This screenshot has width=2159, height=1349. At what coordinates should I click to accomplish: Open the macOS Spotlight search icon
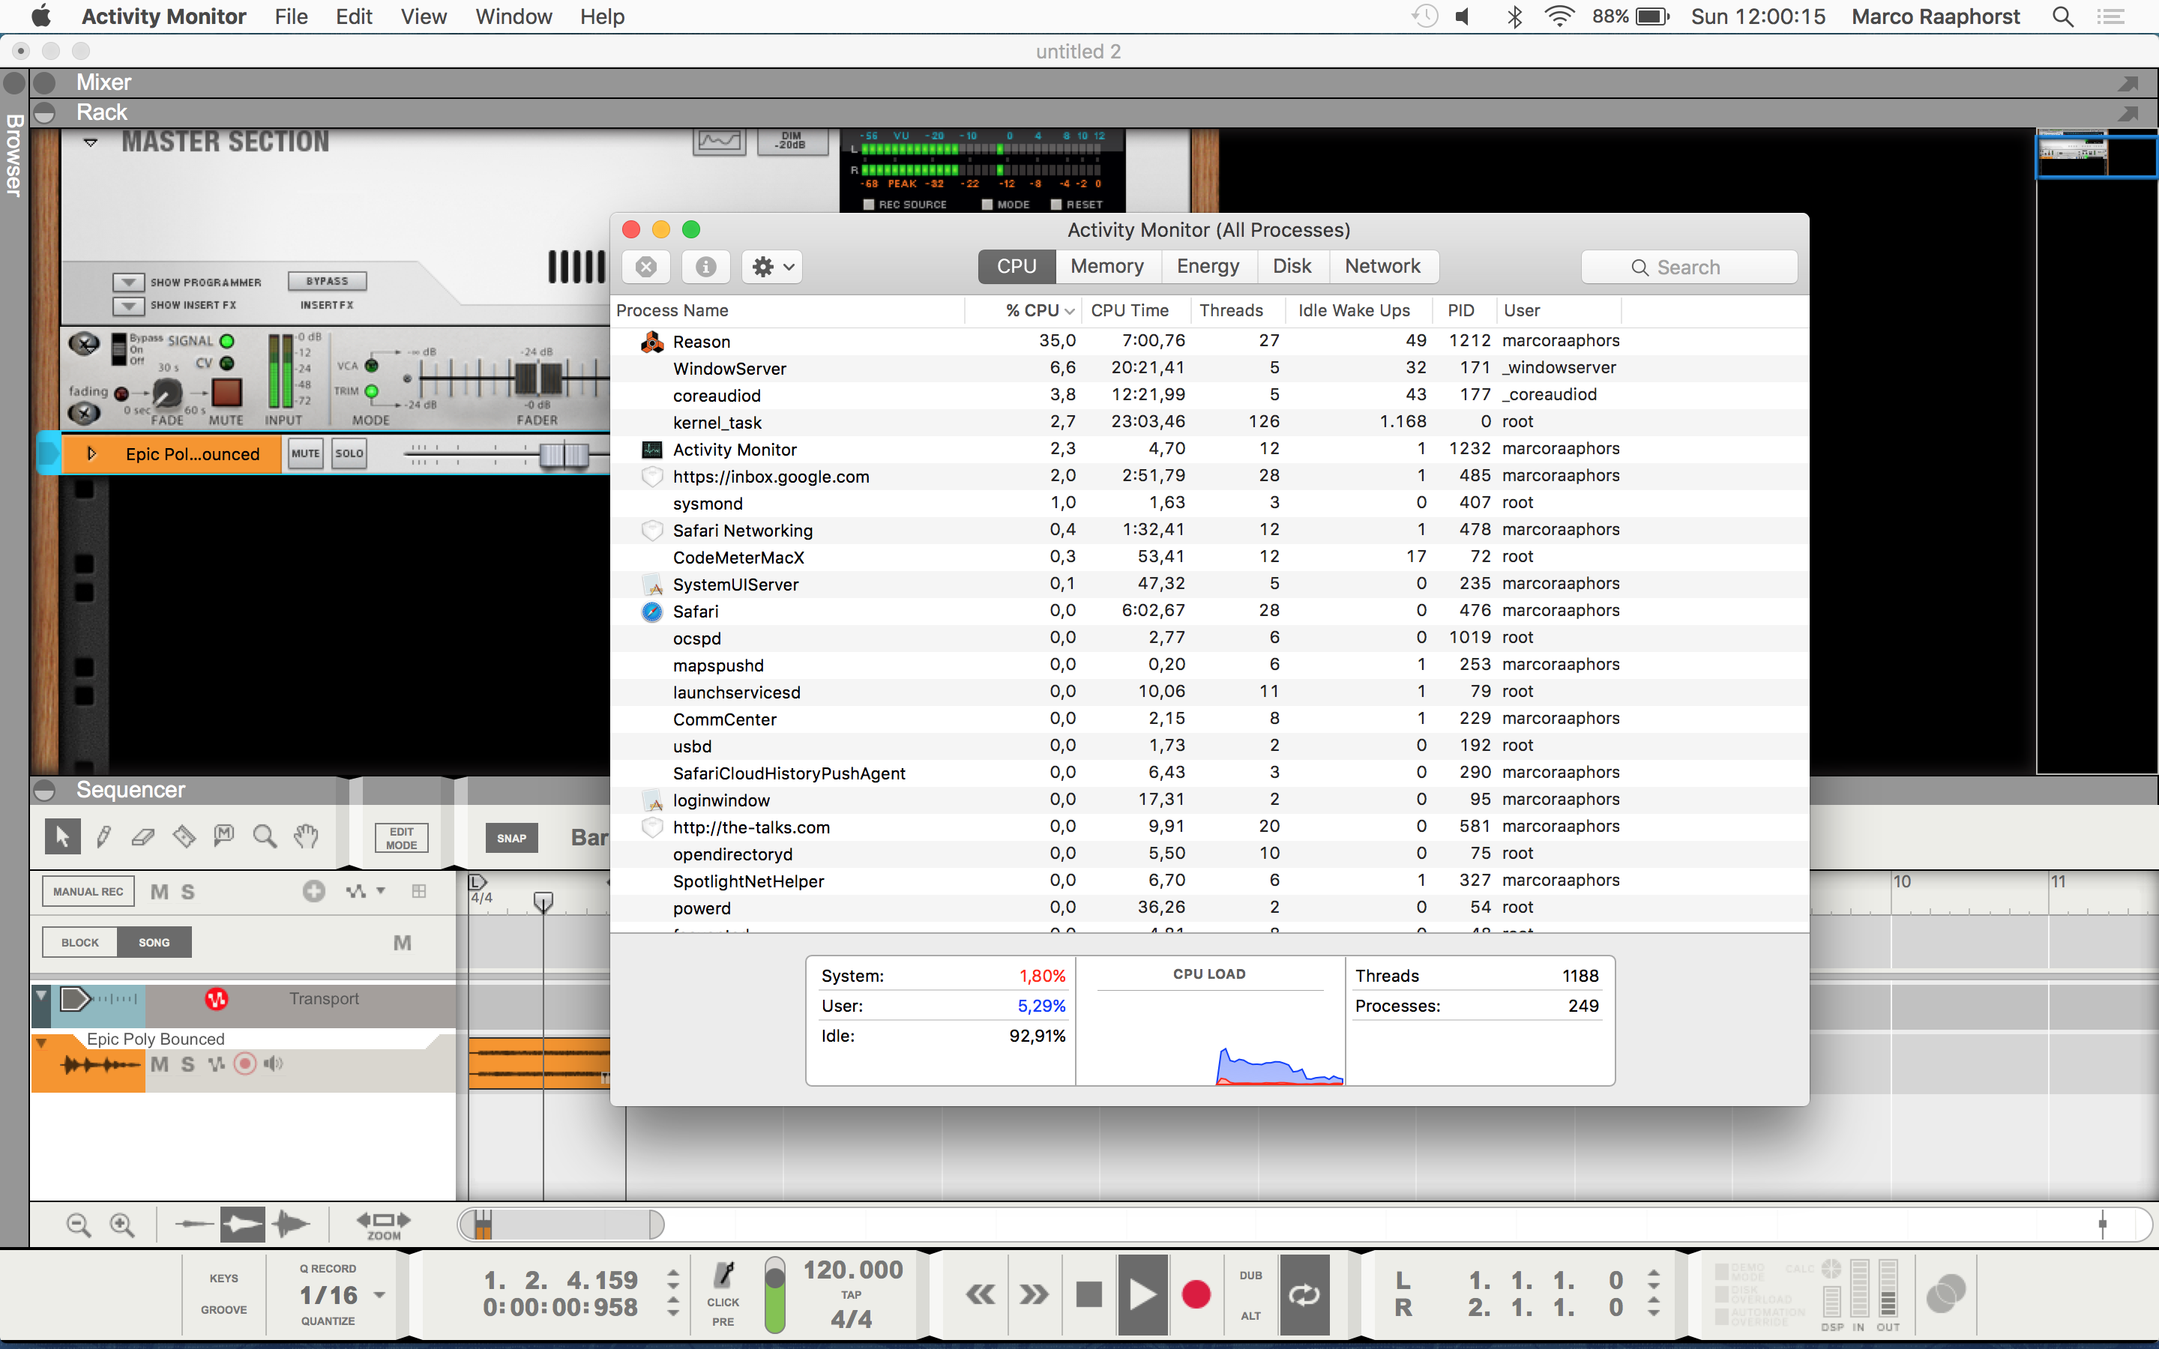coord(2062,17)
